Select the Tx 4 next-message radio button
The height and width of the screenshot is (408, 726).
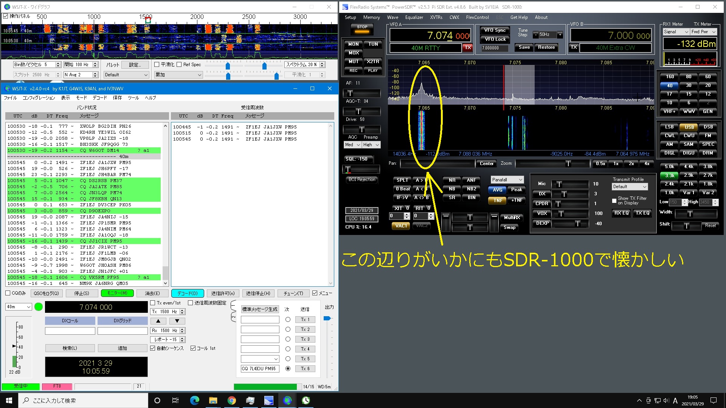pyautogui.click(x=288, y=349)
